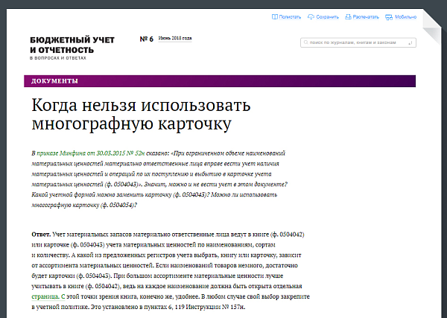Click the Полистать book icon
Screen dimensions: 447x318
click(274, 17)
